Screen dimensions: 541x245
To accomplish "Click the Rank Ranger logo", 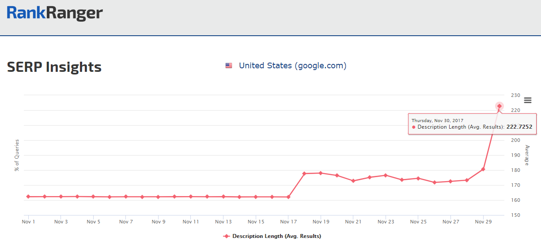I will coord(55,13).
